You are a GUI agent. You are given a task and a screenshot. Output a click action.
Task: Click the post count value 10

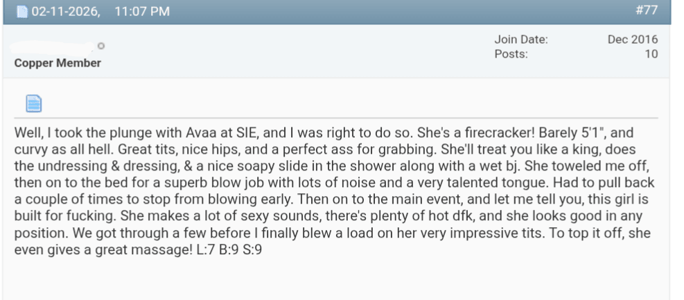click(x=651, y=53)
